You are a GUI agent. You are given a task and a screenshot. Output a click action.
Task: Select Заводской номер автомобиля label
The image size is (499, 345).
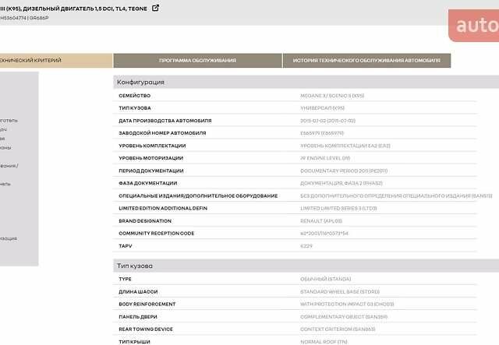click(x=162, y=133)
